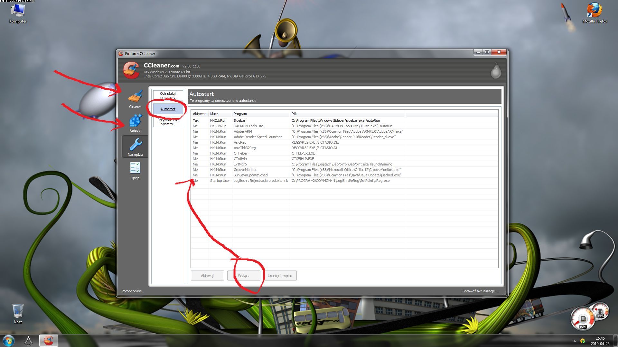This screenshot has width=618, height=347.
Task: Open the Rejestr (registry) section
Action: [135, 123]
